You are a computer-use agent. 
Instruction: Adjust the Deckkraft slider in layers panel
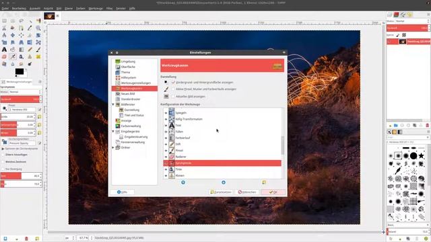[408, 28]
